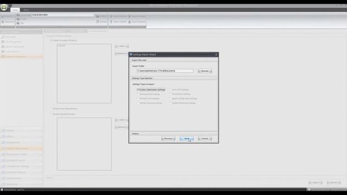Click the Transformer Settings navigation icon
The height and width of the screenshot is (195, 347).
pos(4,166)
